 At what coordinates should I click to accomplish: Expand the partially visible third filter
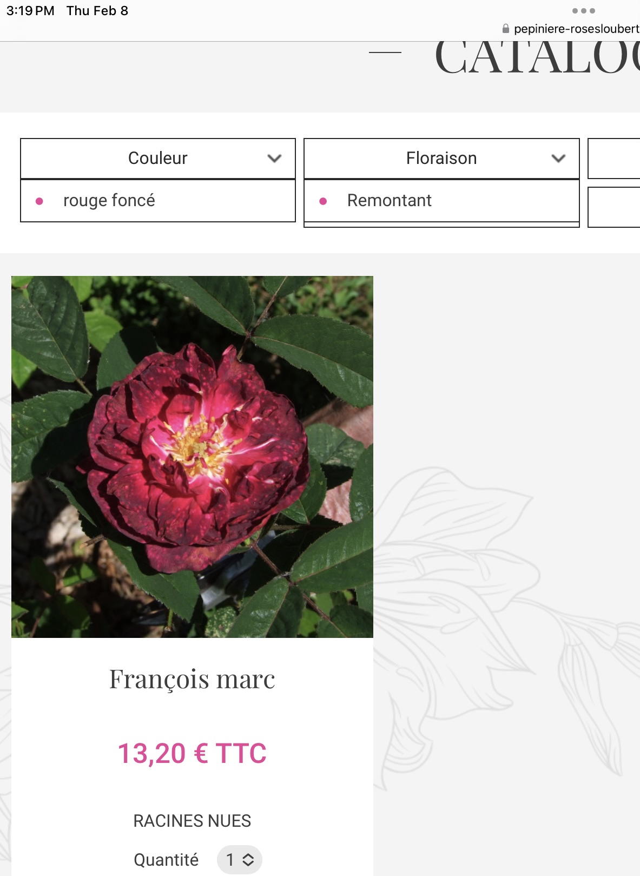coord(614,159)
